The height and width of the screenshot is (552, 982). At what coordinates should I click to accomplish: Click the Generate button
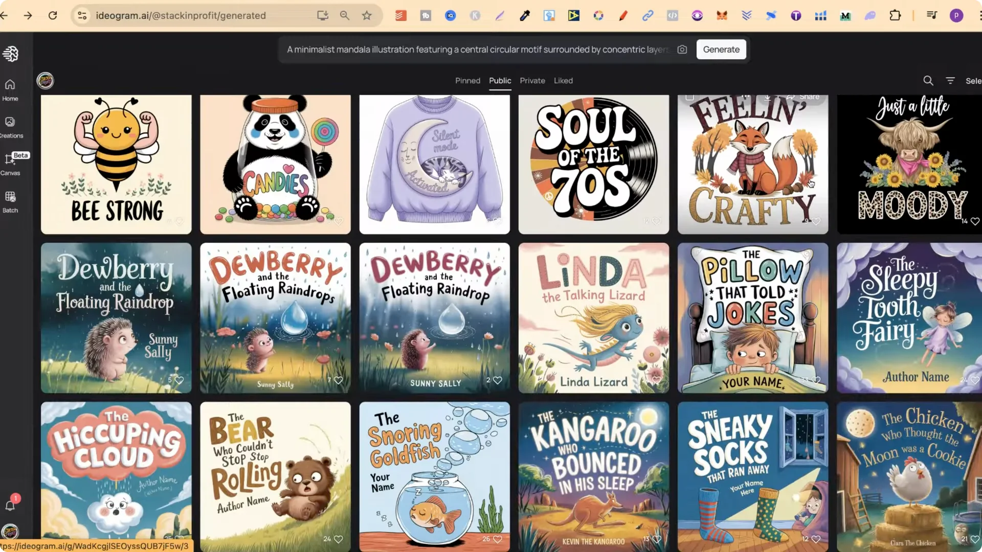pos(721,49)
